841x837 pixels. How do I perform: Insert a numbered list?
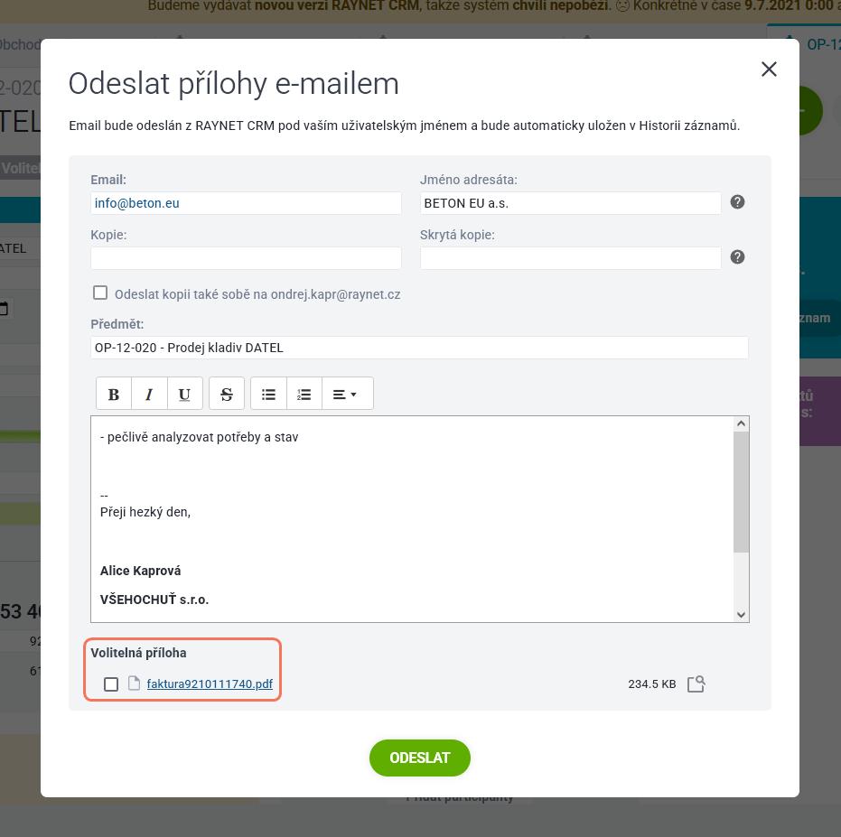(304, 394)
